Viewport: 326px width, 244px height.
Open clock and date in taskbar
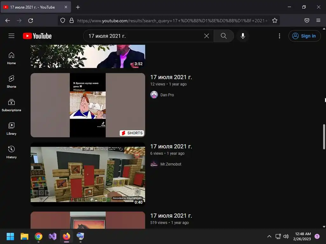[x=303, y=236]
